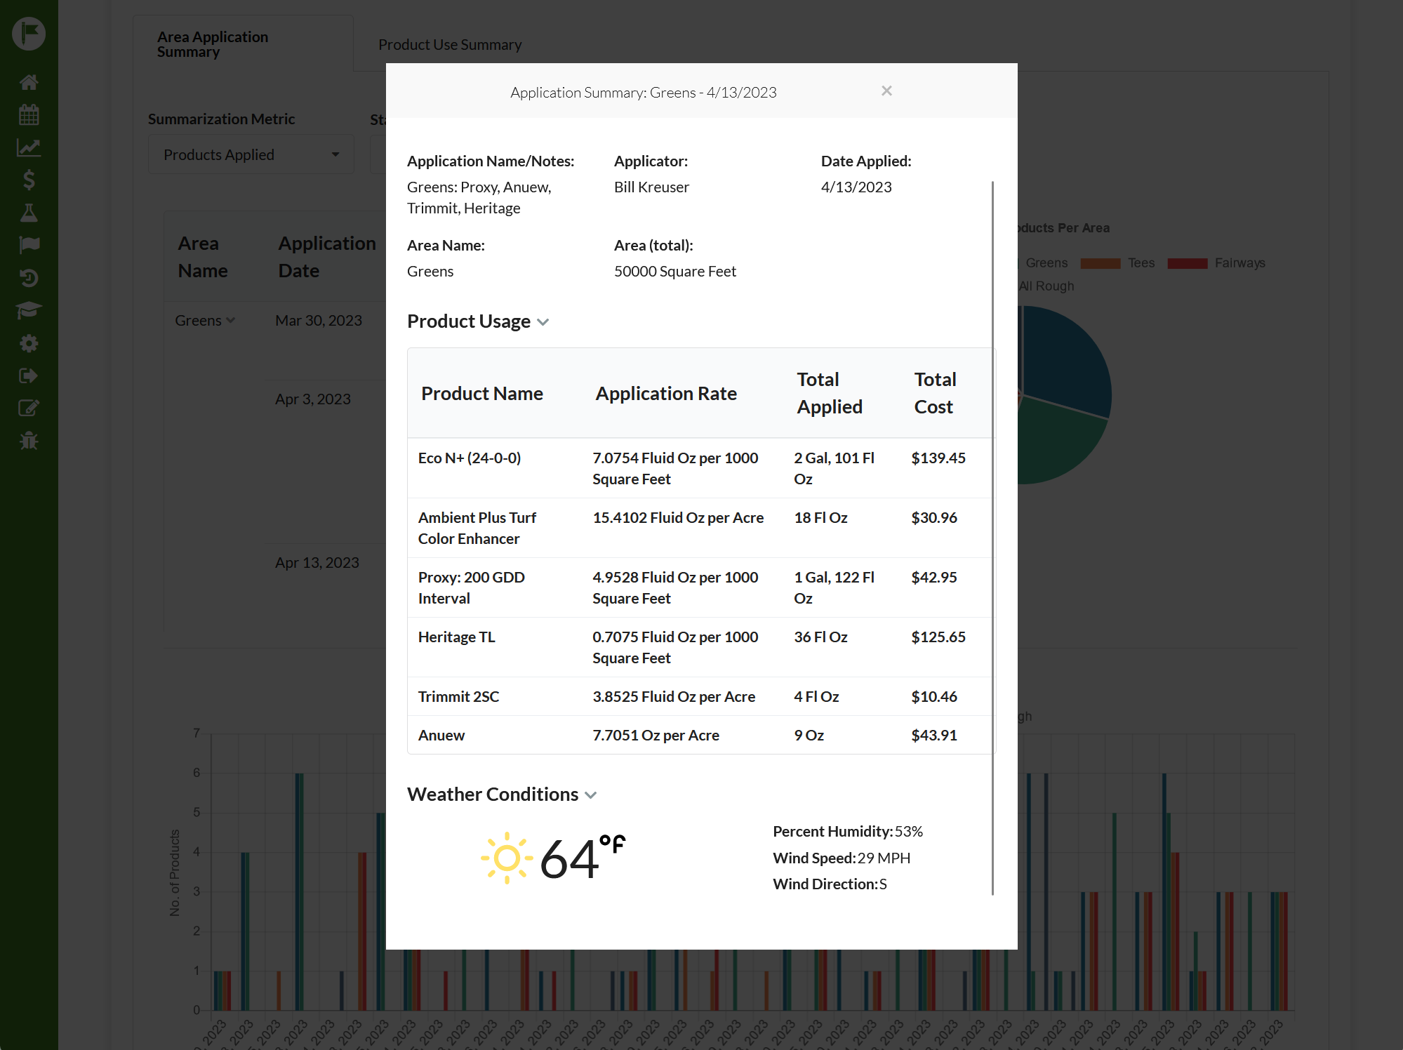Click the Wind Speed 29 MPH value
The width and height of the screenshot is (1403, 1050).
pos(884,858)
